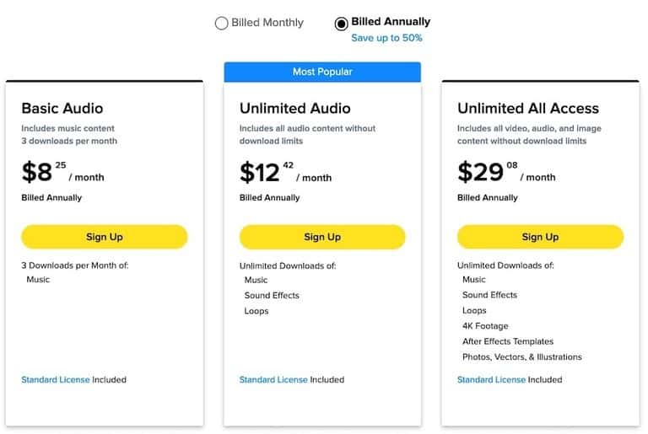The height and width of the screenshot is (434, 648).
Task: Click the Basic Audio plan heading
Action: (x=62, y=108)
